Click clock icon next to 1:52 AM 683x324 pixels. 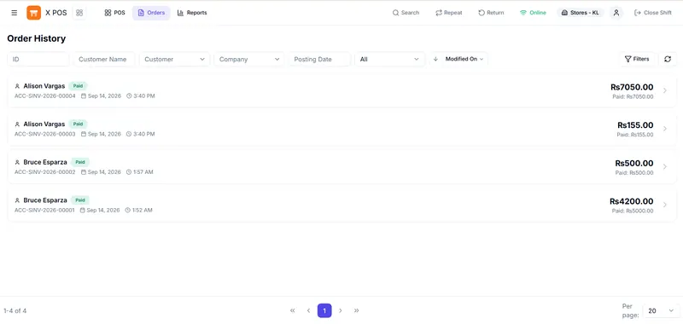tap(127, 210)
